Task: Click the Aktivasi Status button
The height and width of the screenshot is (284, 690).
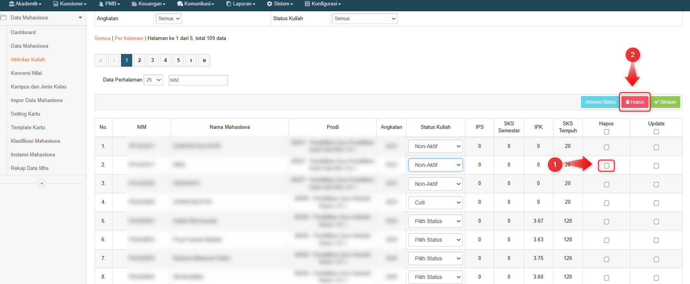Action: (x=600, y=102)
